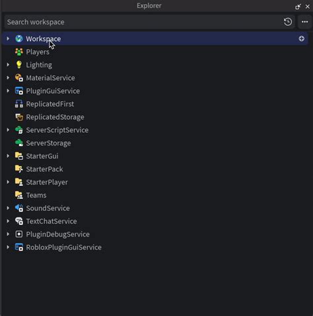This screenshot has width=313, height=316.
Task: Click the Teams folder icon
Action: (19, 195)
